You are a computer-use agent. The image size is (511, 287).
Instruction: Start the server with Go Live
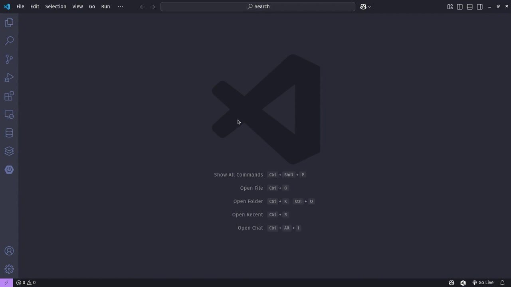[x=483, y=283]
